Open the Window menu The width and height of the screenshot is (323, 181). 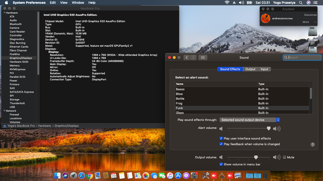pyautogui.click(x=78, y=3)
